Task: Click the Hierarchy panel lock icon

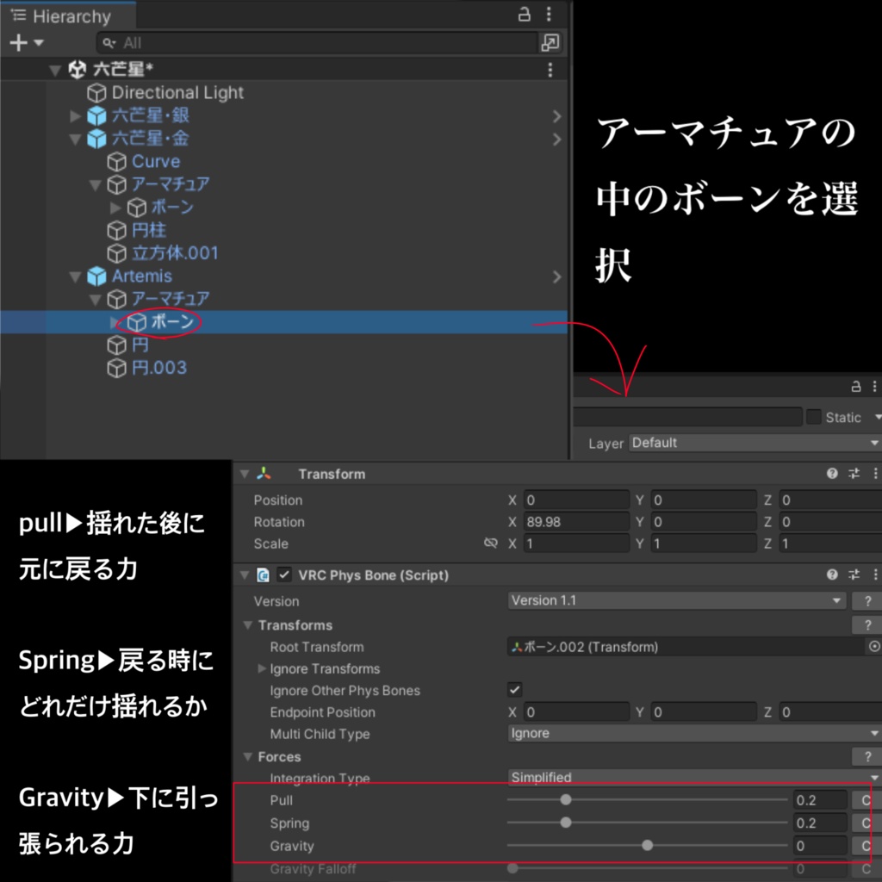Action: coord(524,14)
